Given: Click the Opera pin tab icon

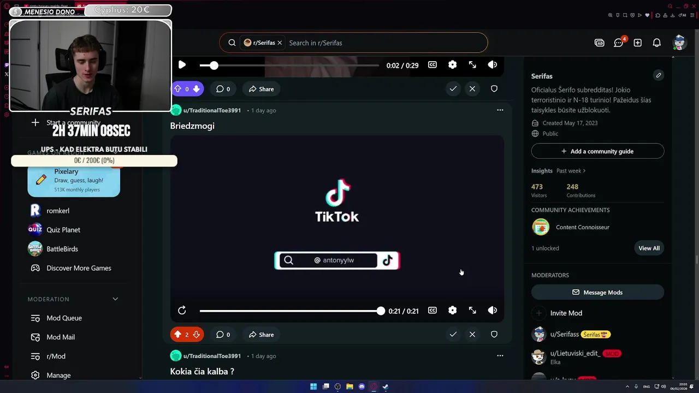Looking at the screenshot, I should 618,15.
